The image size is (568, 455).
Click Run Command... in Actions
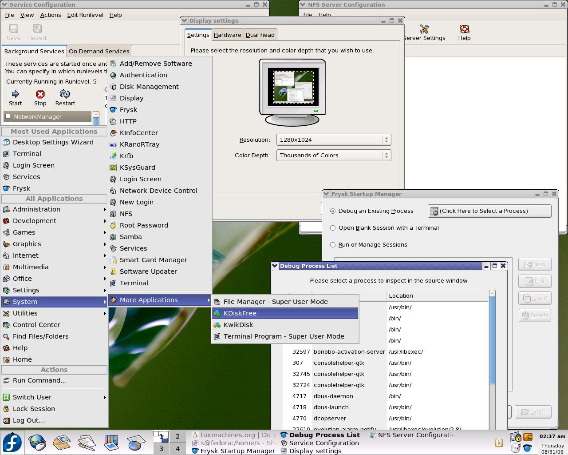(x=54, y=380)
